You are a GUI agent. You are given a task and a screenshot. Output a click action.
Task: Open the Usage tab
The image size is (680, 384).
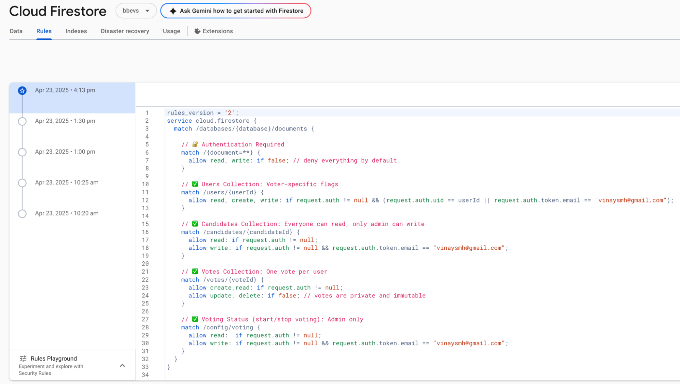(x=171, y=31)
